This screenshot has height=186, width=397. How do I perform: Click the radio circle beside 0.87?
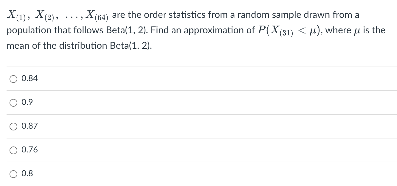click(x=13, y=126)
